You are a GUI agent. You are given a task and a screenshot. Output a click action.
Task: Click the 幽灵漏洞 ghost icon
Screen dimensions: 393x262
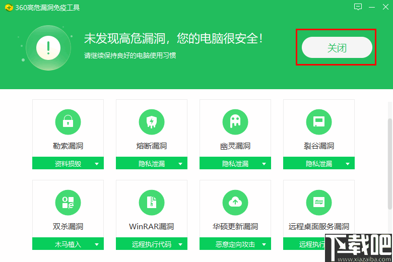[235, 122]
